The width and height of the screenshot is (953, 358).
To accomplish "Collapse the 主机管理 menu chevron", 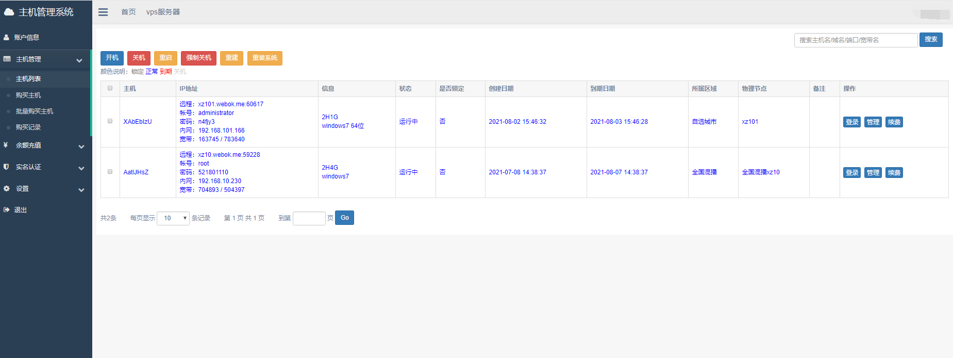I will [79, 60].
